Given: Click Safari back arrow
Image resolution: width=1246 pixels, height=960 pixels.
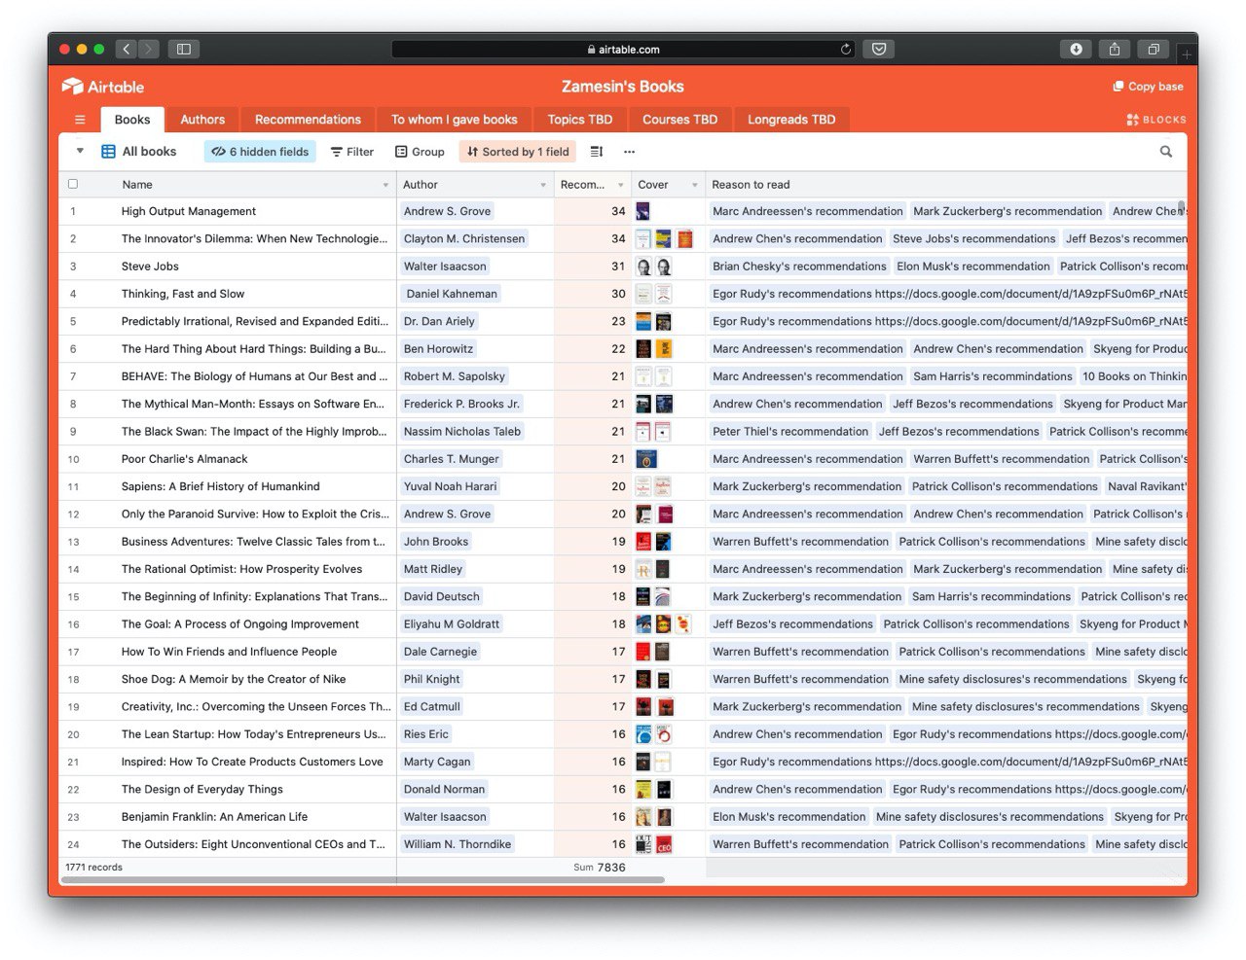Looking at the screenshot, I should pos(126,49).
